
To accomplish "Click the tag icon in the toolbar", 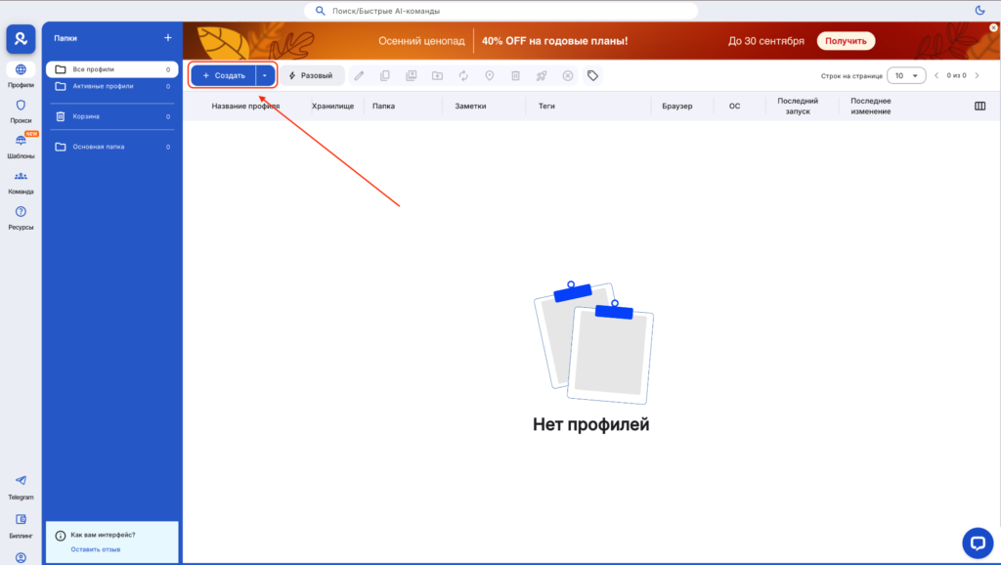I will [592, 75].
